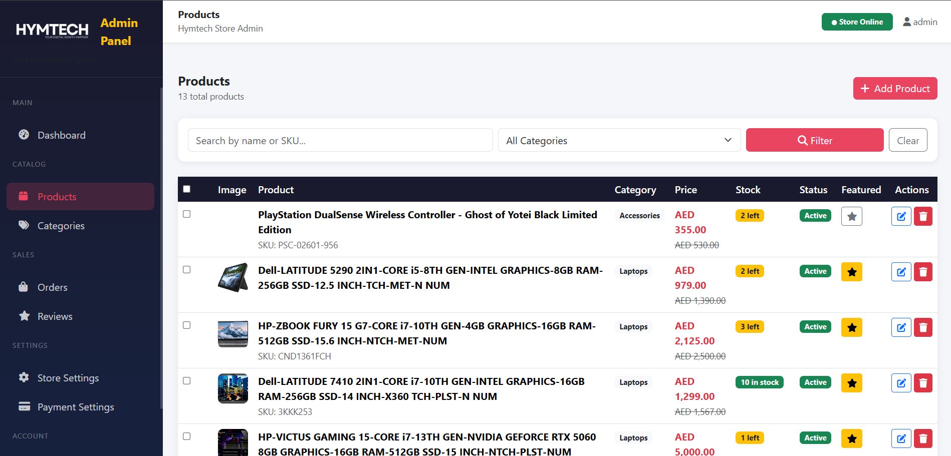Open the admin user menu
The width and height of the screenshot is (951, 456).
coord(920,22)
